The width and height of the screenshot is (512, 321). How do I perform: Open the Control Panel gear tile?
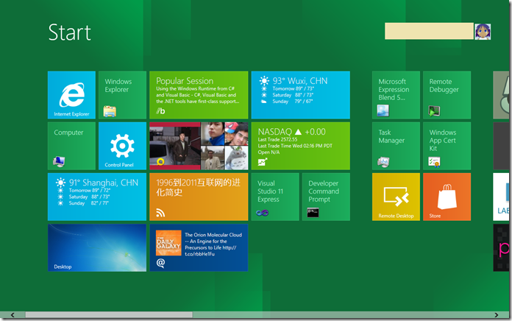pyautogui.click(x=122, y=146)
